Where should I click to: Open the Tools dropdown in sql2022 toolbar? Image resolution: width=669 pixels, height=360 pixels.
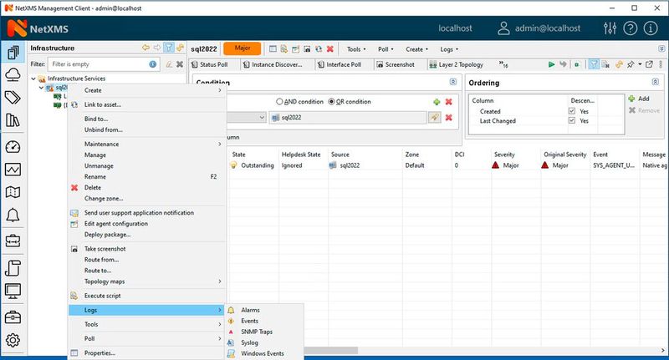(x=356, y=49)
